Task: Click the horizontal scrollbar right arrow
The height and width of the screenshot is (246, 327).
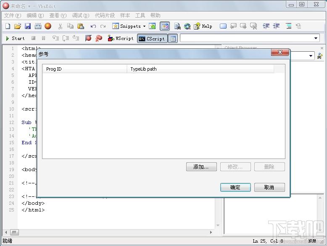Action: point(211,232)
